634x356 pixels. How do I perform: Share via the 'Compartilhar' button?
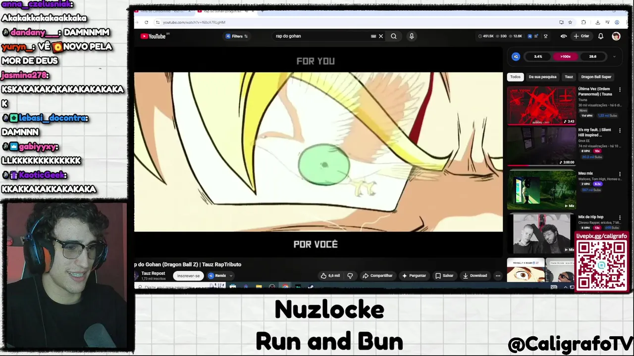pos(377,276)
